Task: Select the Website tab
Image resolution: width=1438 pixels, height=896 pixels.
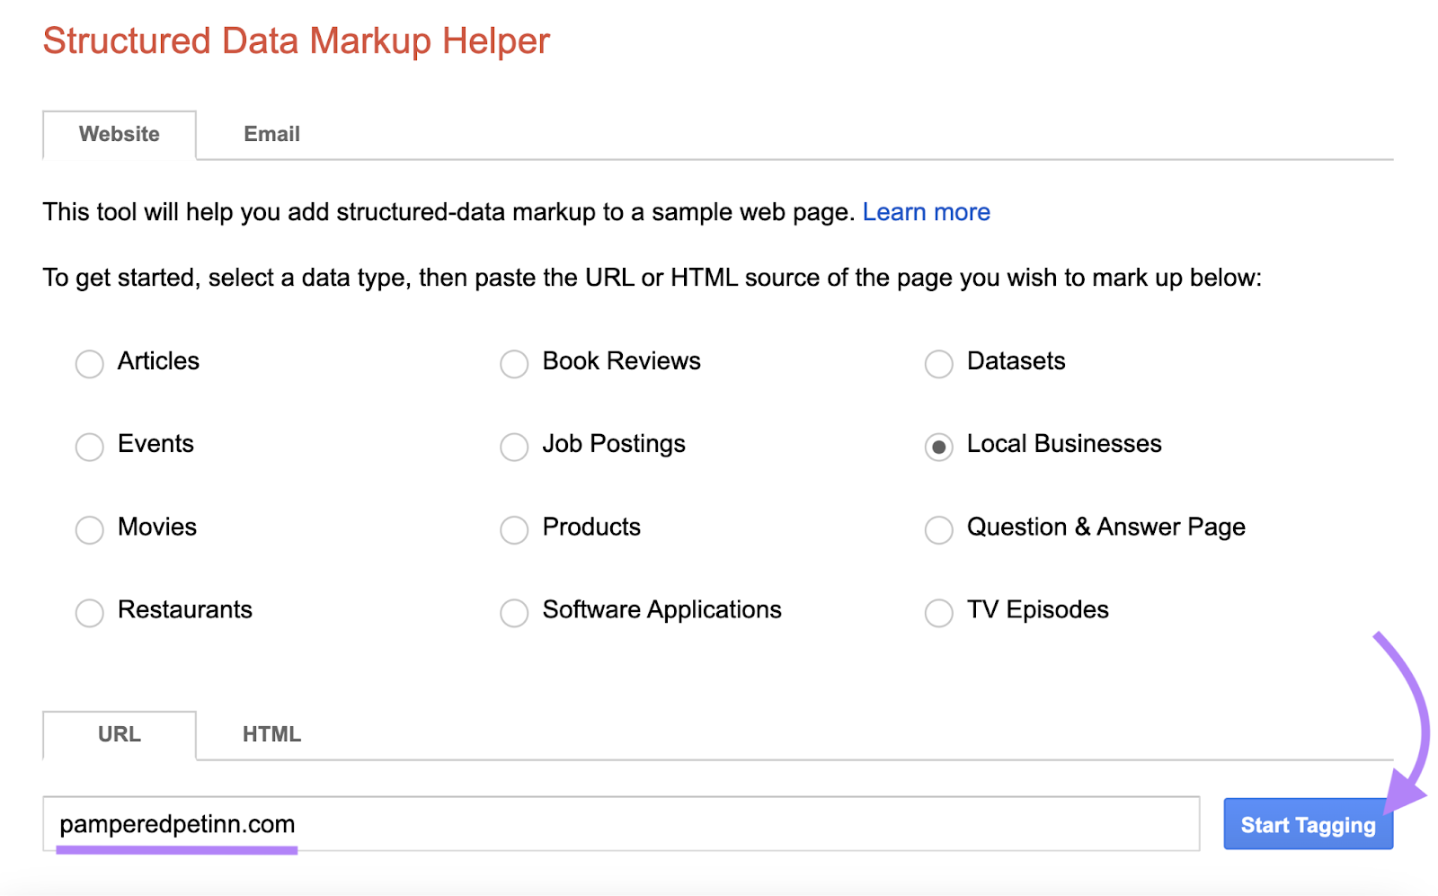Action: tap(119, 134)
